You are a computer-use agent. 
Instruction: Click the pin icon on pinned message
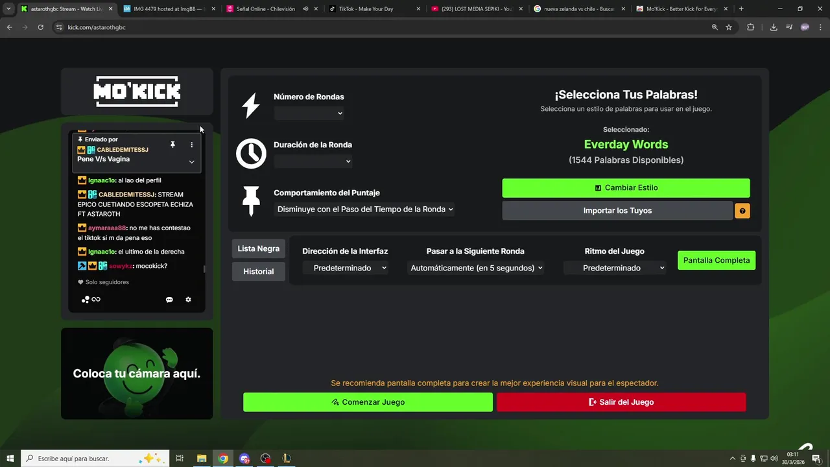click(x=172, y=145)
